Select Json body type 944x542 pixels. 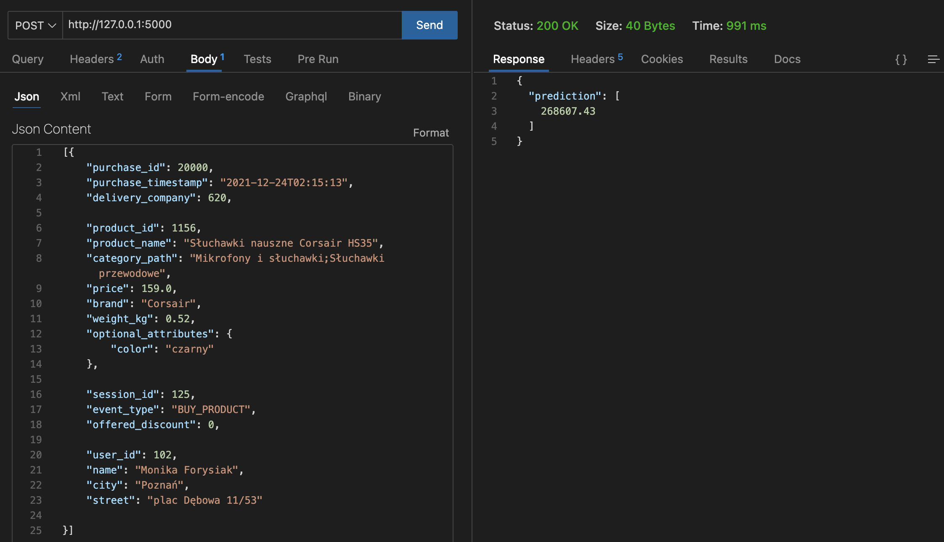coord(27,97)
